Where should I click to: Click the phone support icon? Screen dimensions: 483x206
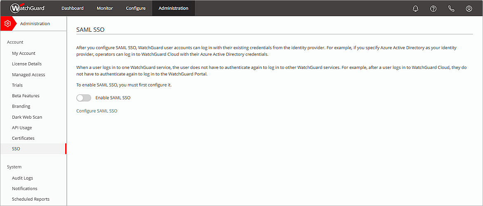[x=451, y=8]
